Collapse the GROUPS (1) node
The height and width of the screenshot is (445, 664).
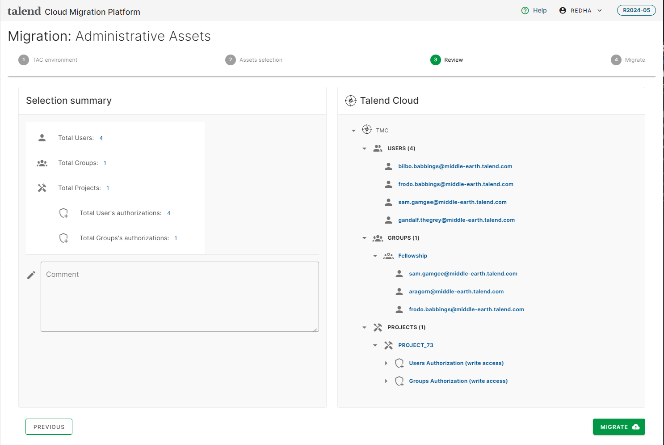click(364, 238)
